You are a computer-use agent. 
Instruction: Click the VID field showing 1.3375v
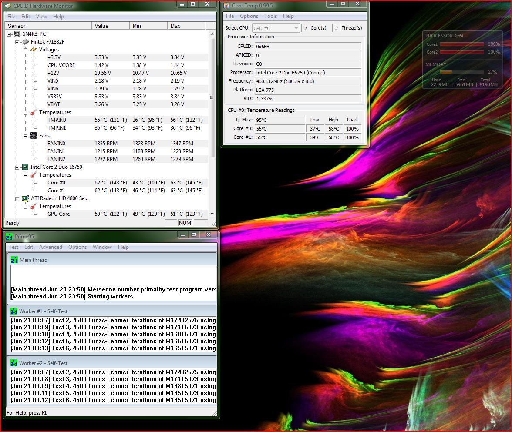tap(308, 98)
